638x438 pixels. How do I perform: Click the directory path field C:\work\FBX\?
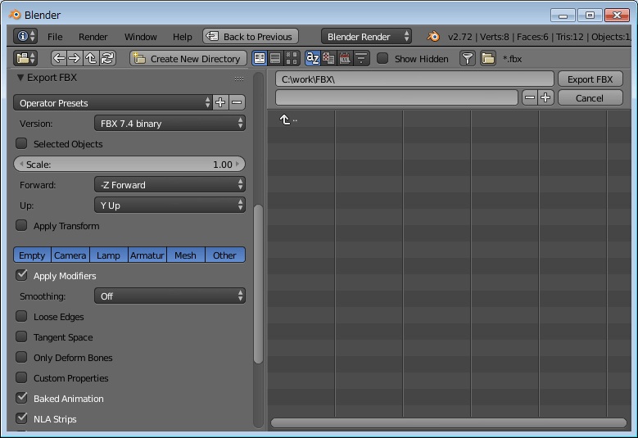tap(414, 79)
